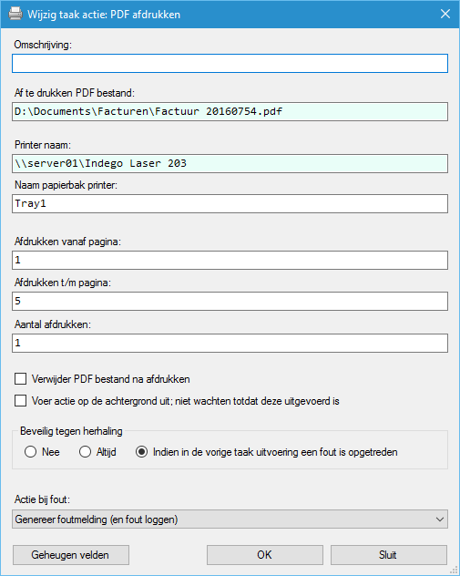
Task: Confirm with the OK button
Action: (265, 555)
